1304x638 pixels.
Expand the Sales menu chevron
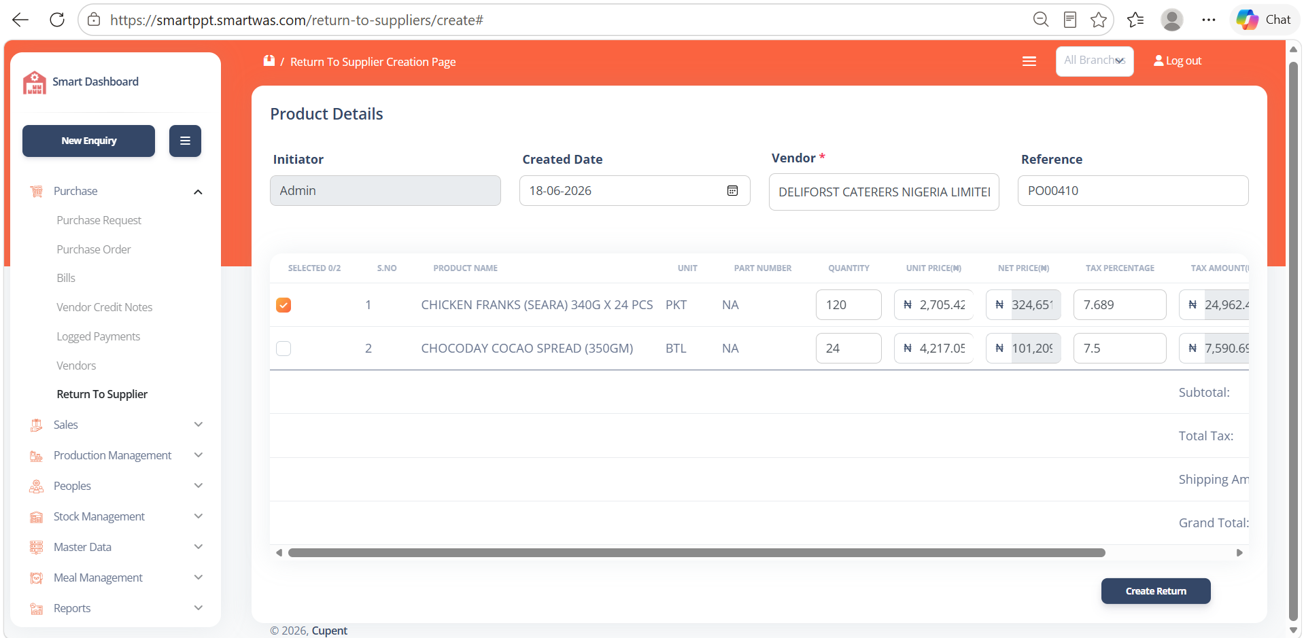[x=199, y=425]
